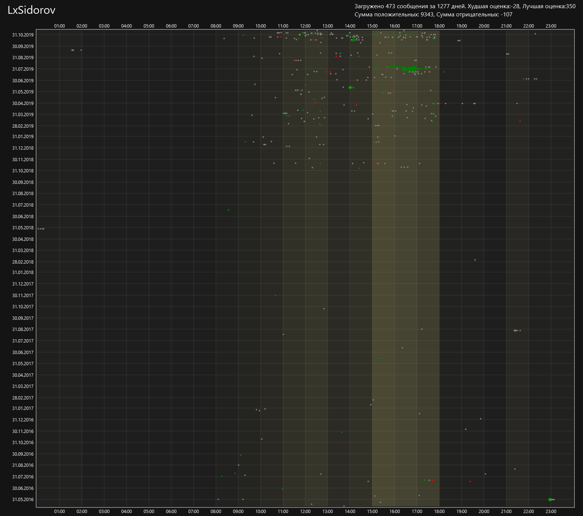This screenshot has height=516, width=583.
Task: Click the 31.01.2017 date label
Action: 23,408
